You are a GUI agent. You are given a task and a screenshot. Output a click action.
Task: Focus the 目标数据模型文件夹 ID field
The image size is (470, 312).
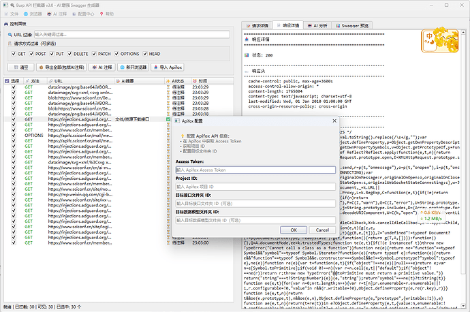255,220
